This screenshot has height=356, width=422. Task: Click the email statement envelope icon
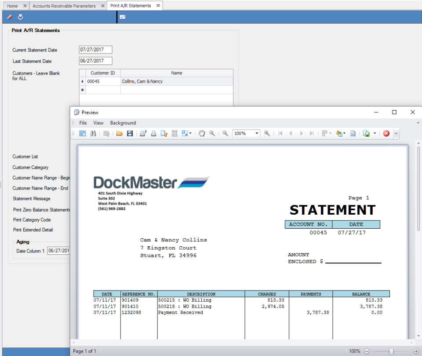click(x=122, y=17)
